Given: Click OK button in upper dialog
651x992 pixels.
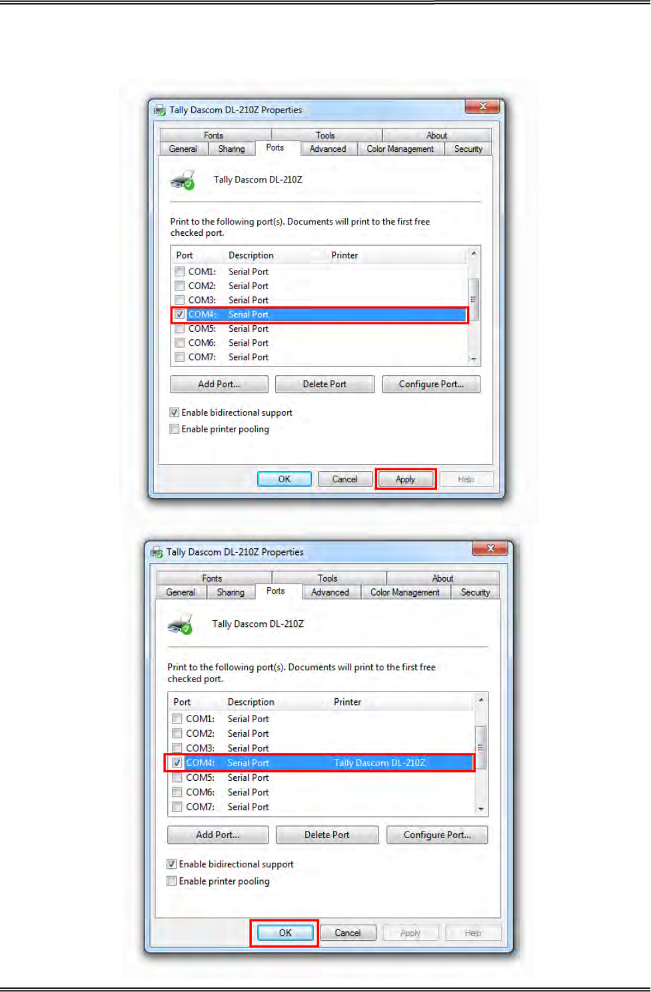Looking at the screenshot, I should 285,479.
